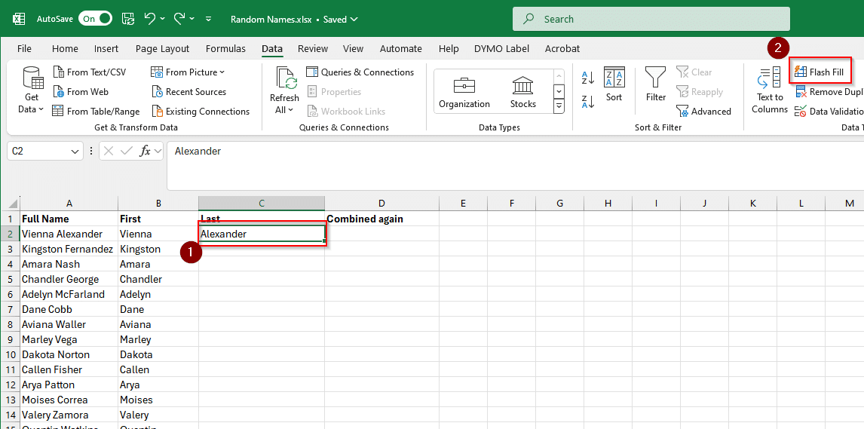Open the Name Box dropdown
The width and height of the screenshot is (864, 429).
75,152
